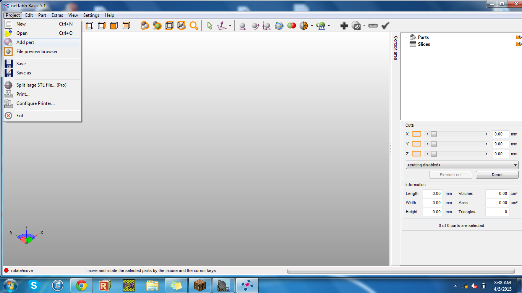Click the red X Exit icon in menu

(x=8, y=116)
